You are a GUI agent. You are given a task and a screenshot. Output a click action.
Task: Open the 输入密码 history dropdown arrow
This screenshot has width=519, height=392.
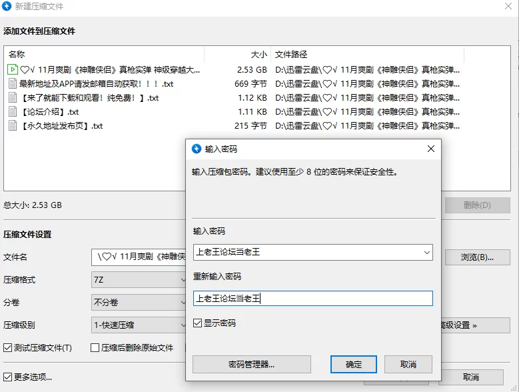point(426,253)
